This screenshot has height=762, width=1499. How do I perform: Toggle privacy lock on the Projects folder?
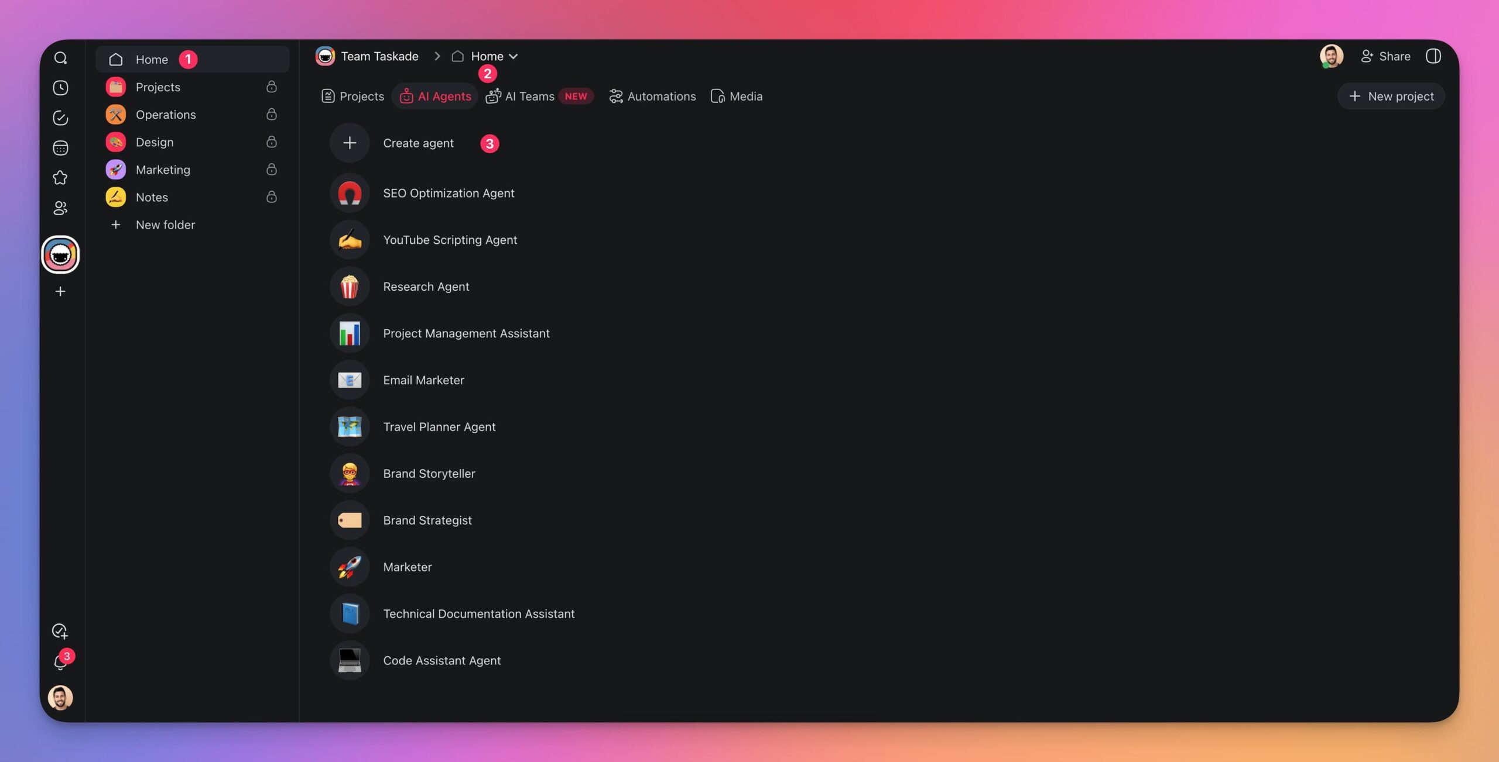[x=271, y=87]
